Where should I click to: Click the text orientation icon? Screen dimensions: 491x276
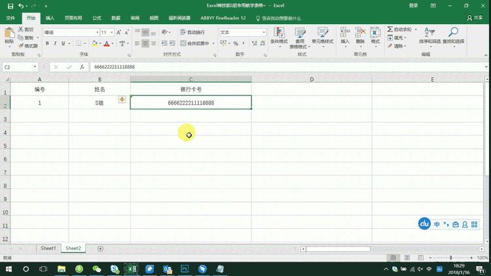coord(164,32)
